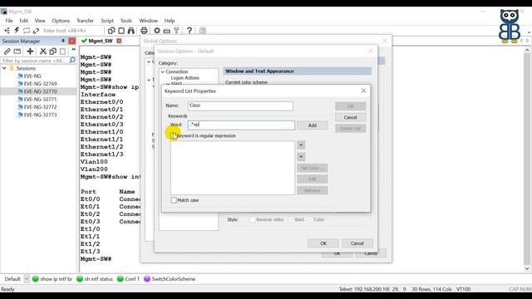This screenshot has width=532, height=299.
Task: Toggle the Match case checkbox
Action: [x=174, y=200]
